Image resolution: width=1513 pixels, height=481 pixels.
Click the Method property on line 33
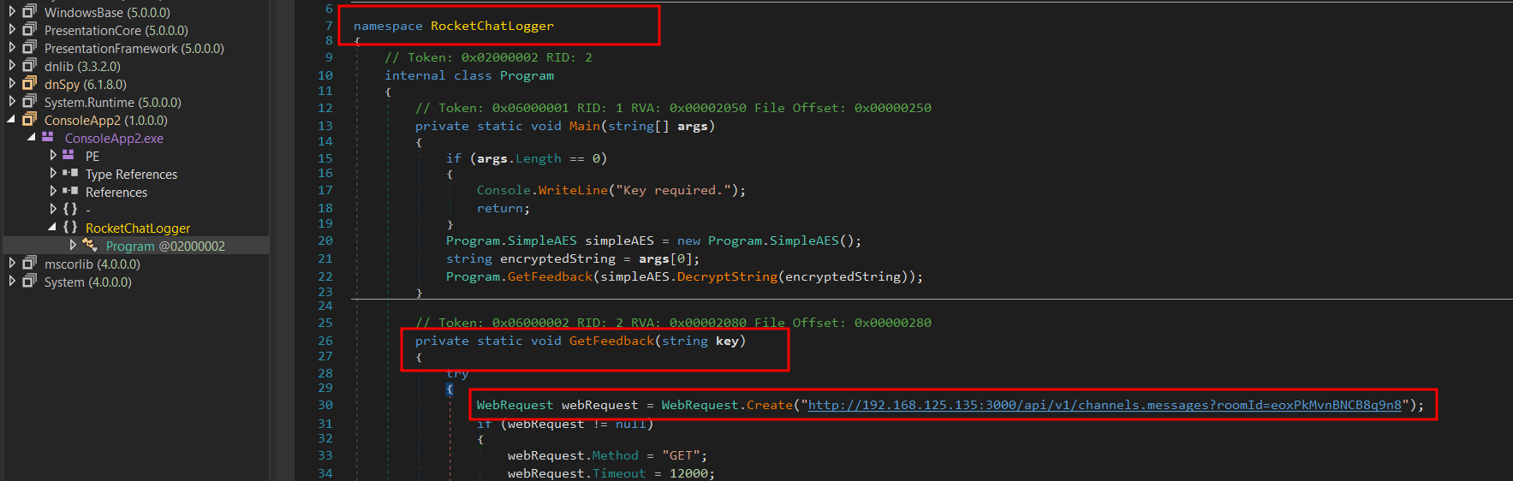pyautogui.click(x=616, y=455)
